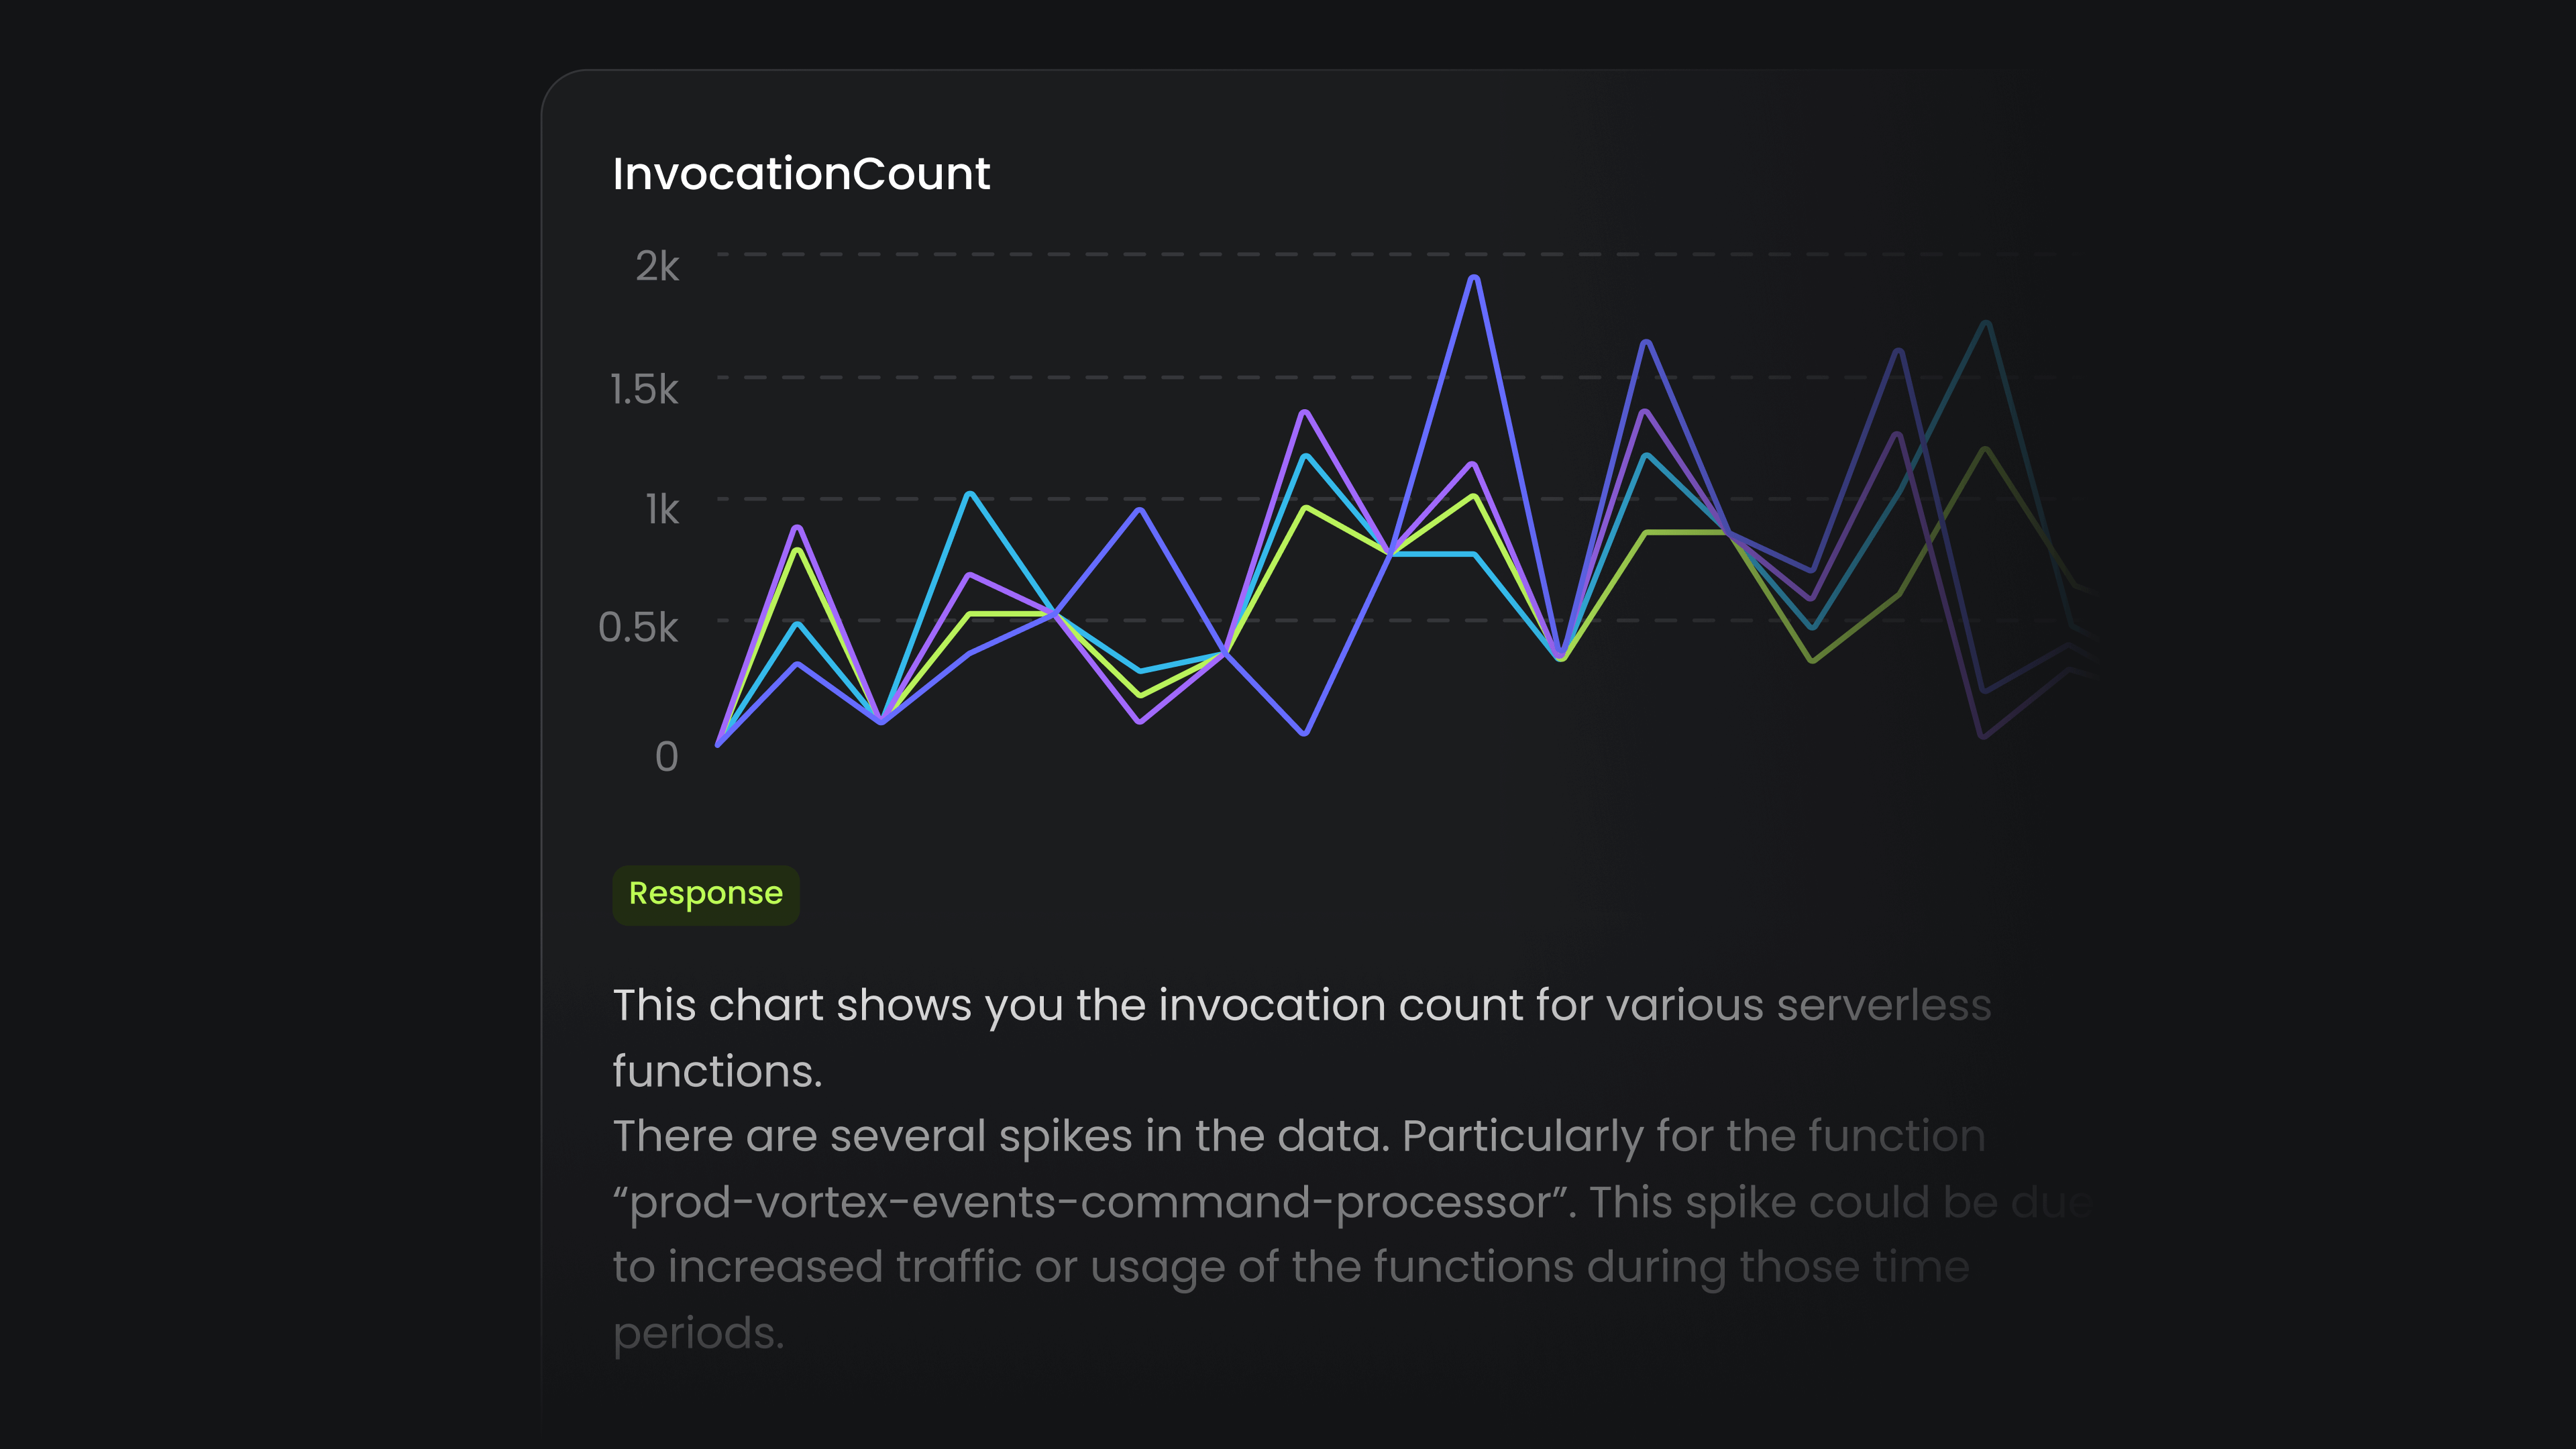Click the InvocationCount chart title

pyautogui.click(x=801, y=174)
